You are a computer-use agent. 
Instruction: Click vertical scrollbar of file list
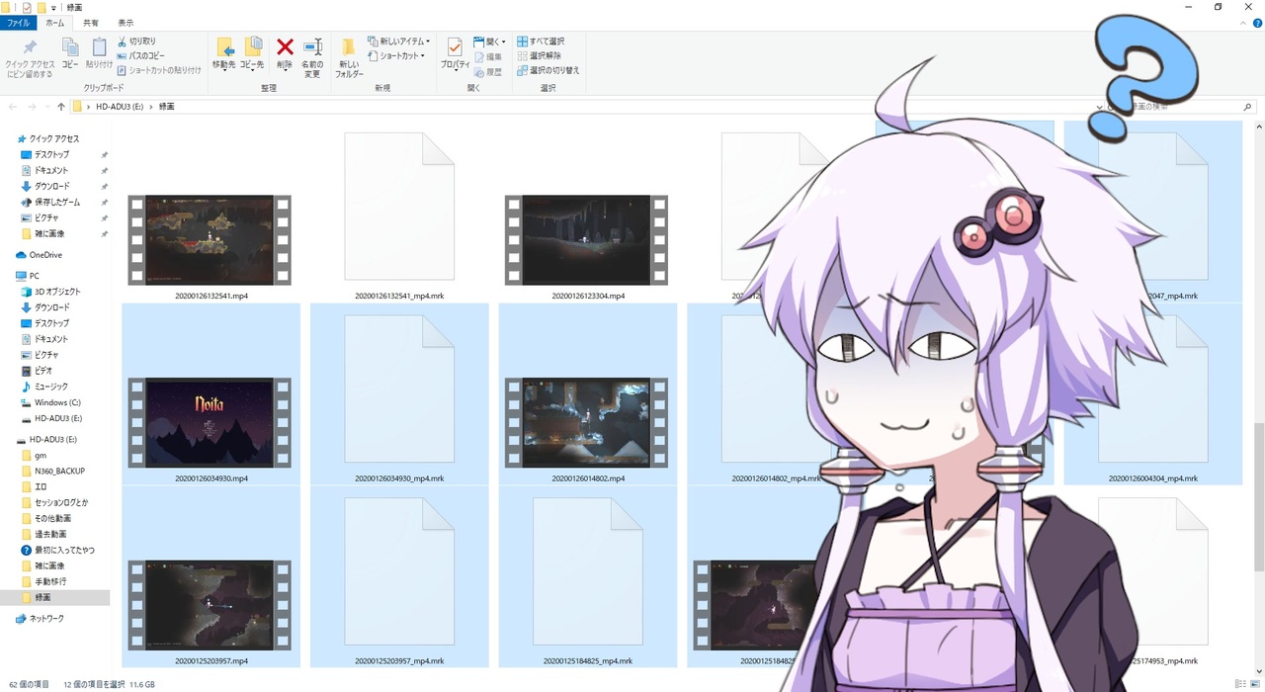point(1259,497)
